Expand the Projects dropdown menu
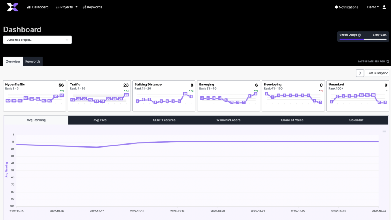 [x=66, y=7]
